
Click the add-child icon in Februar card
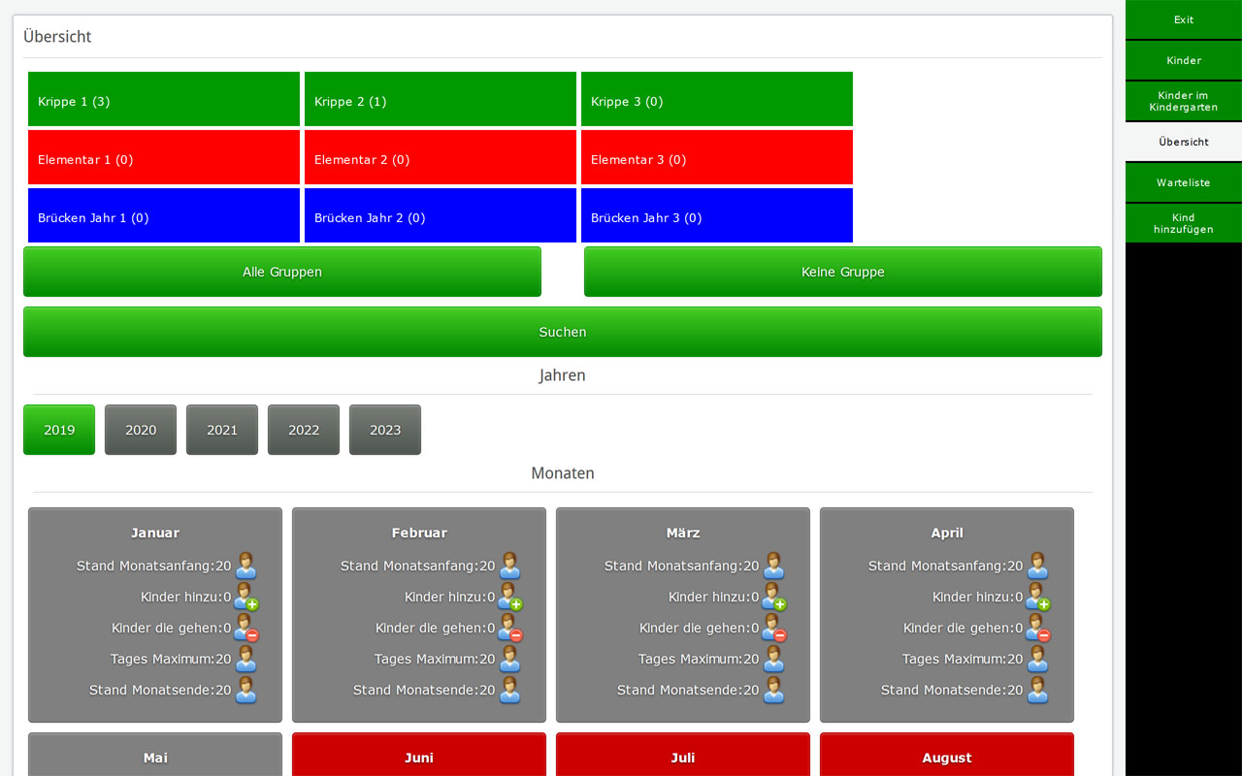point(510,597)
